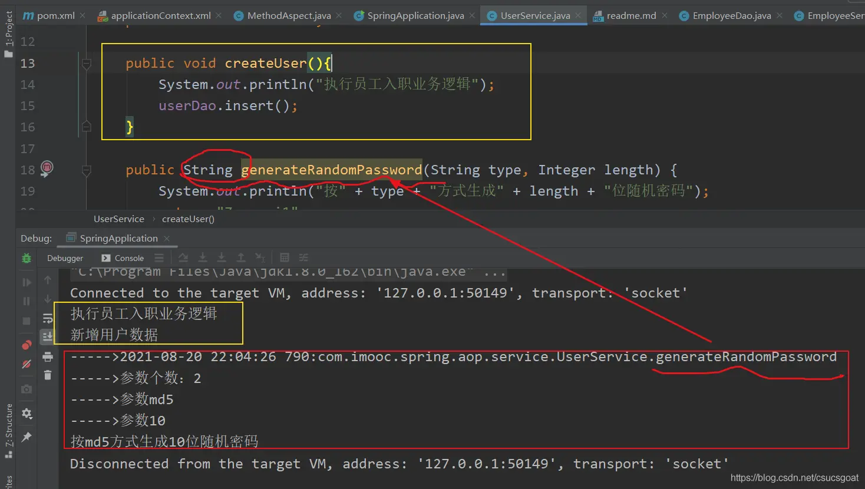Collapse createUser method with fold arrow on line 13

[x=87, y=63]
